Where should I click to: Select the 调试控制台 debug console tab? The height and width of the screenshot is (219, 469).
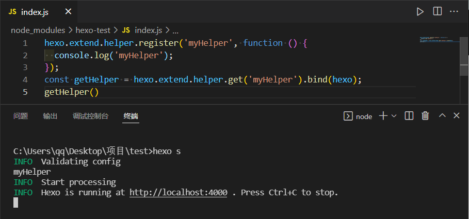[90, 116]
